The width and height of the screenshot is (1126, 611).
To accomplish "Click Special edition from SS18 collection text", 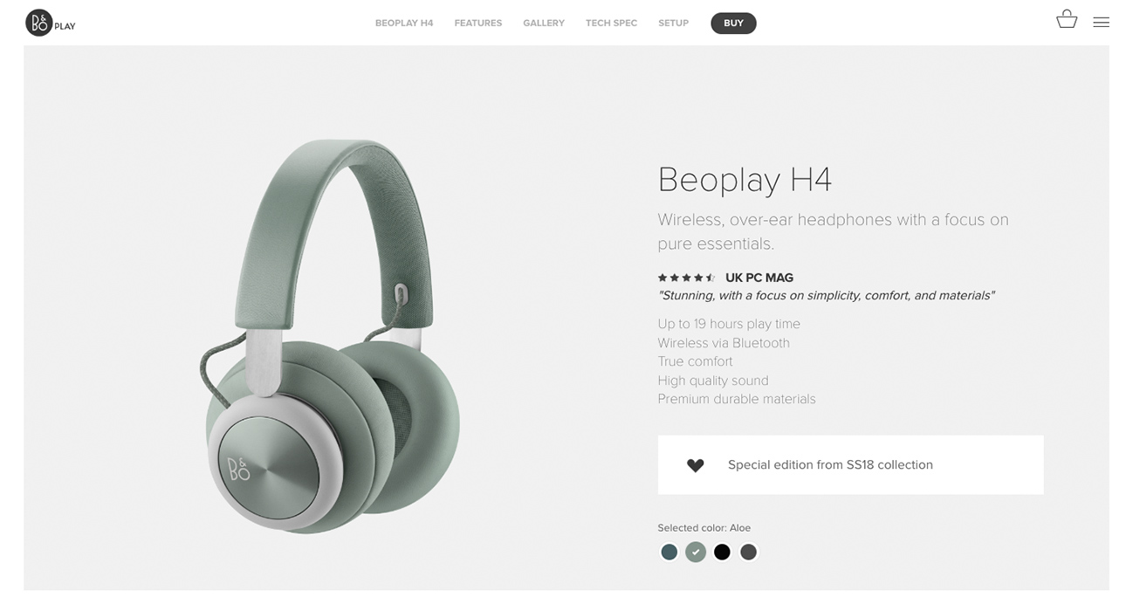I will point(830,465).
